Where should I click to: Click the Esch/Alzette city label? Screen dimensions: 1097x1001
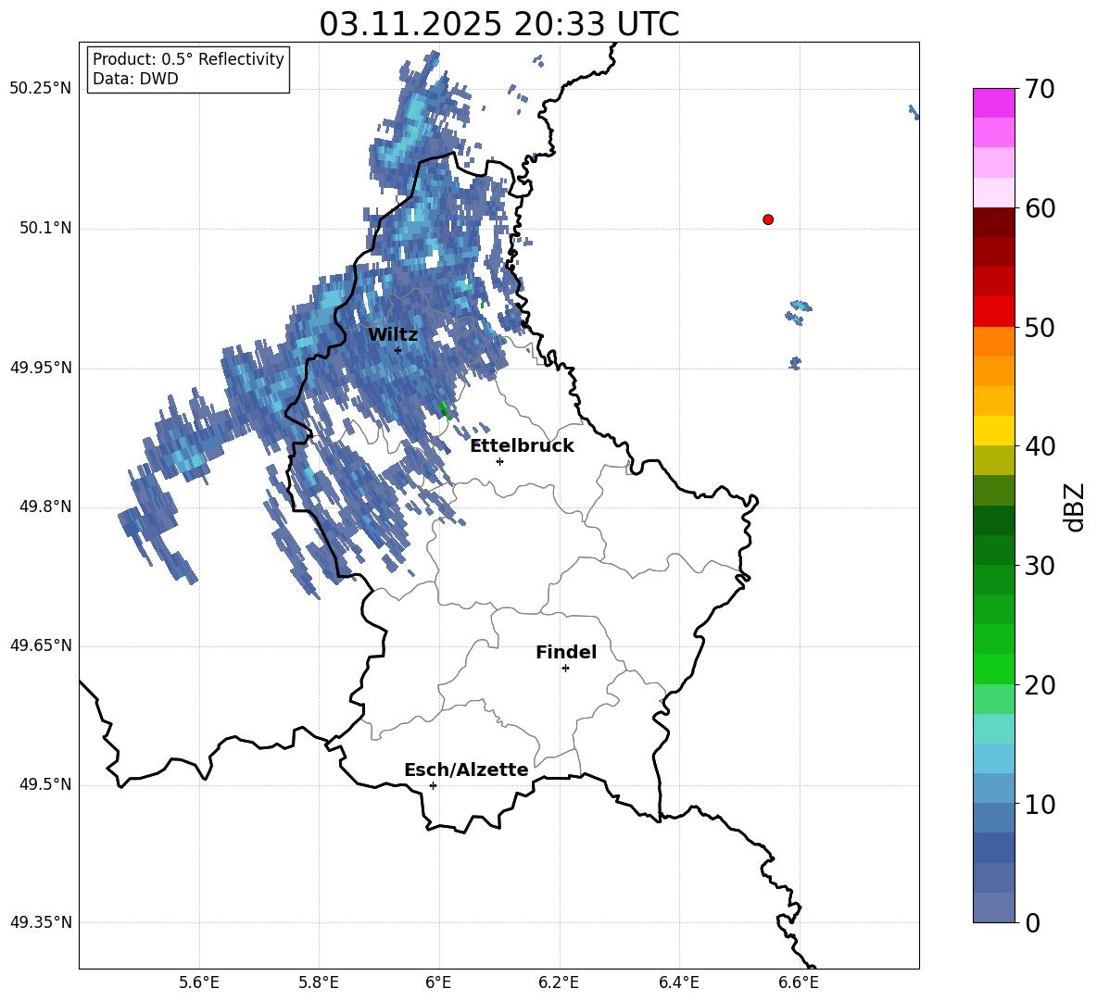click(466, 770)
